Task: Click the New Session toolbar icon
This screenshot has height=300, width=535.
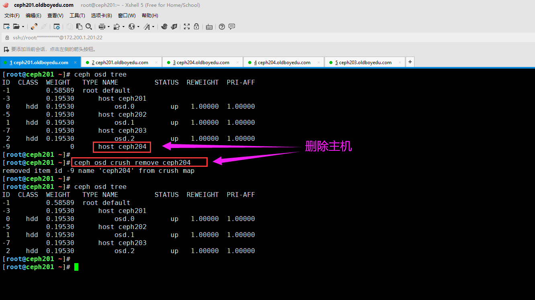Action: coord(6,26)
